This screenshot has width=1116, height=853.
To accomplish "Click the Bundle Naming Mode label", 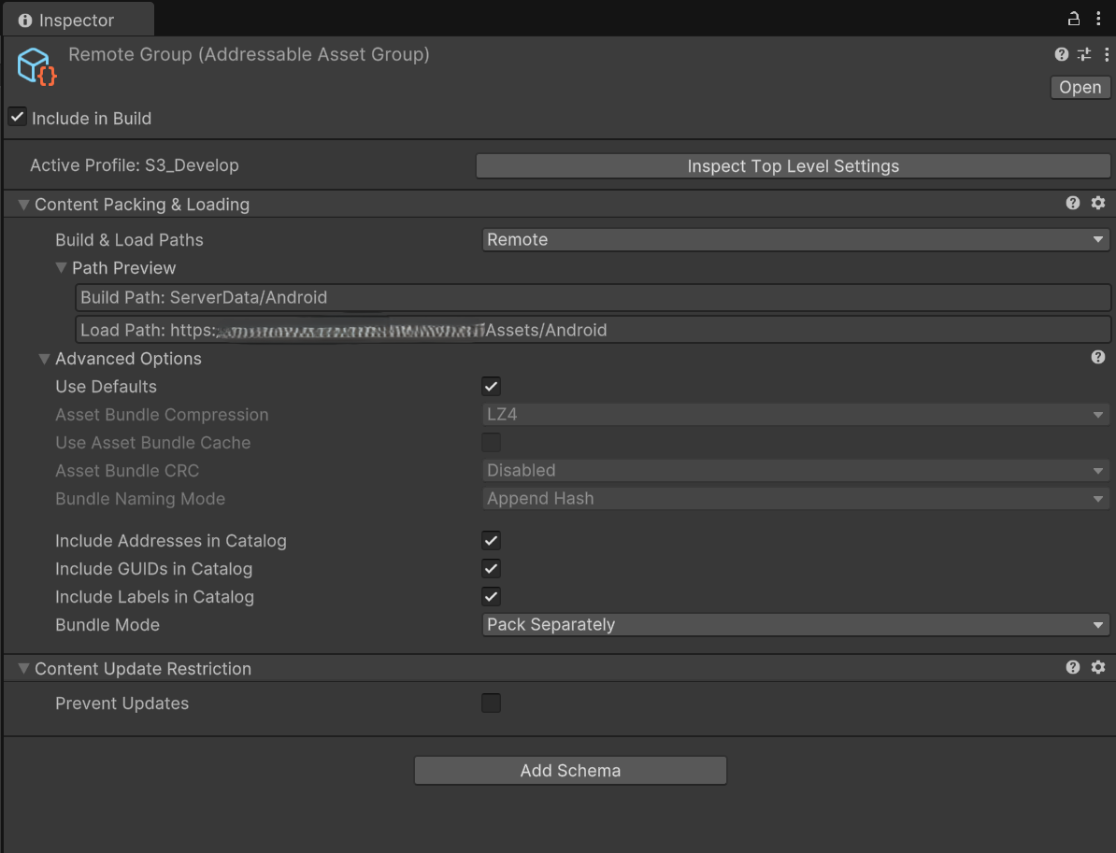I will coord(140,499).
